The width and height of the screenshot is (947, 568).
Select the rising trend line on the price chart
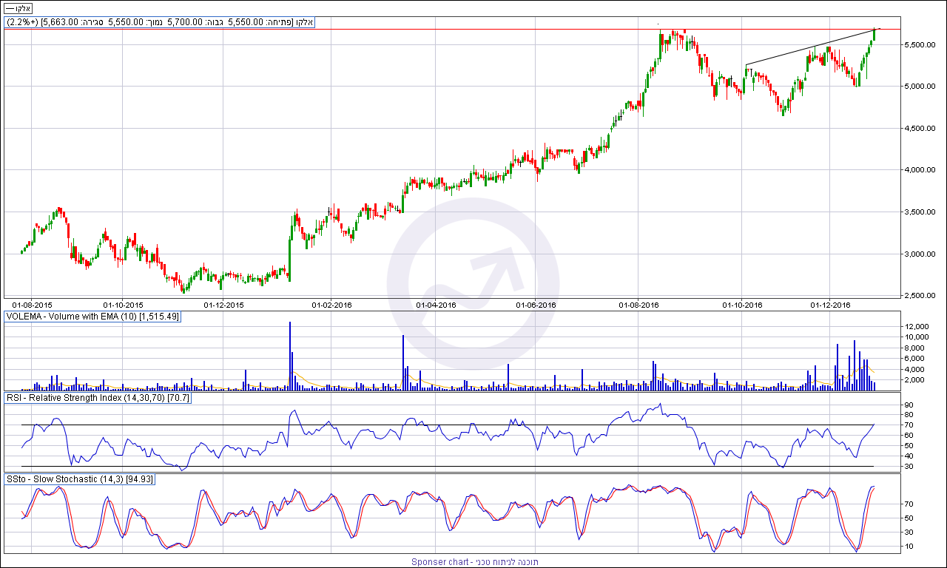tap(812, 47)
